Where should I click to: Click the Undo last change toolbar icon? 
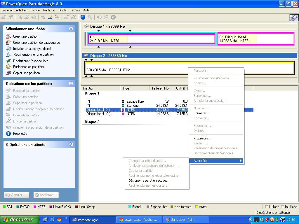tap(99, 17)
